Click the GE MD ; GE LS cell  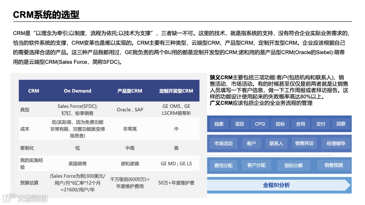[176, 164]
